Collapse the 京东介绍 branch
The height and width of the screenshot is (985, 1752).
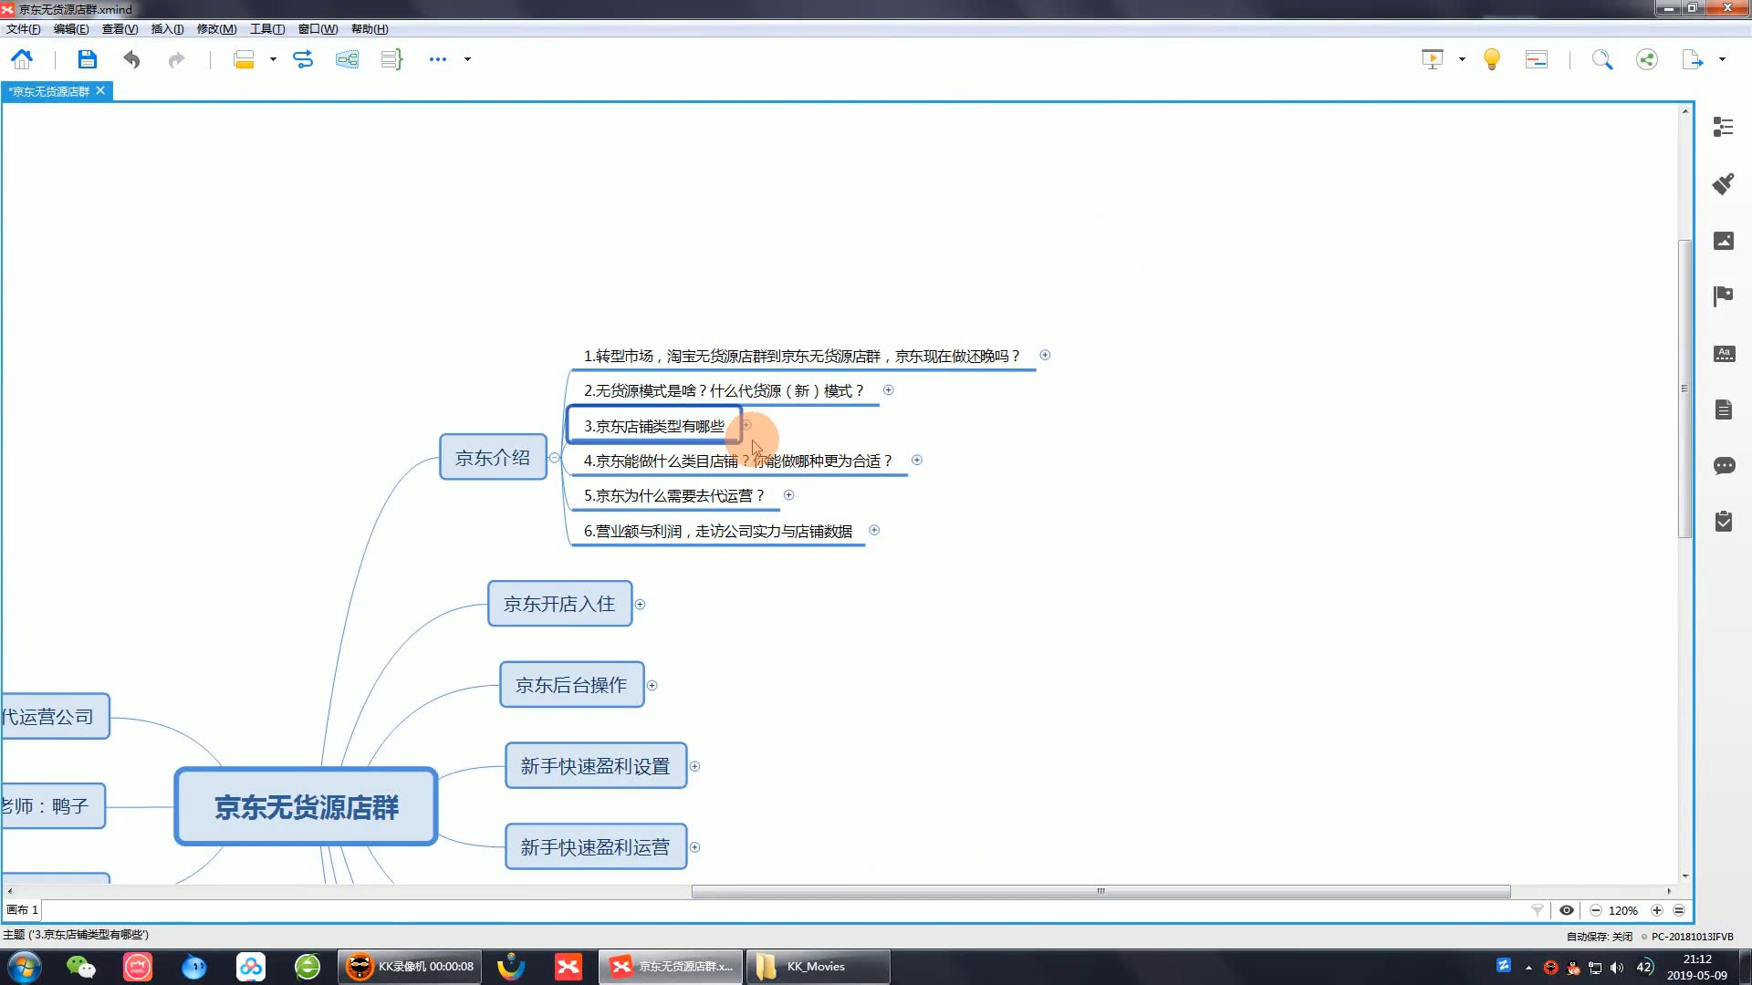(x=554, y=458)
